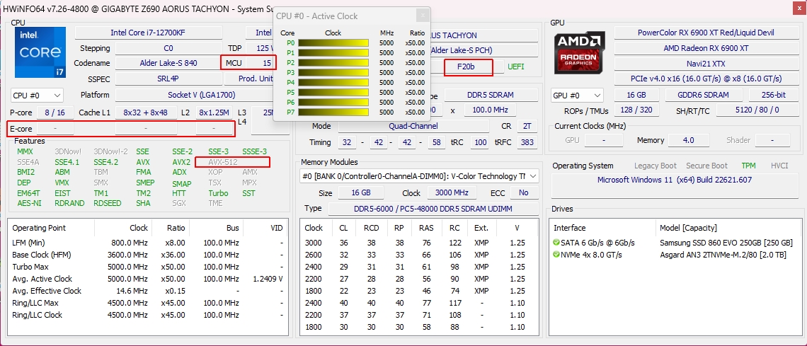Click the GDDR6 SDRAM memory type
The image size is (807, 346).
click(x=704, y=95)
